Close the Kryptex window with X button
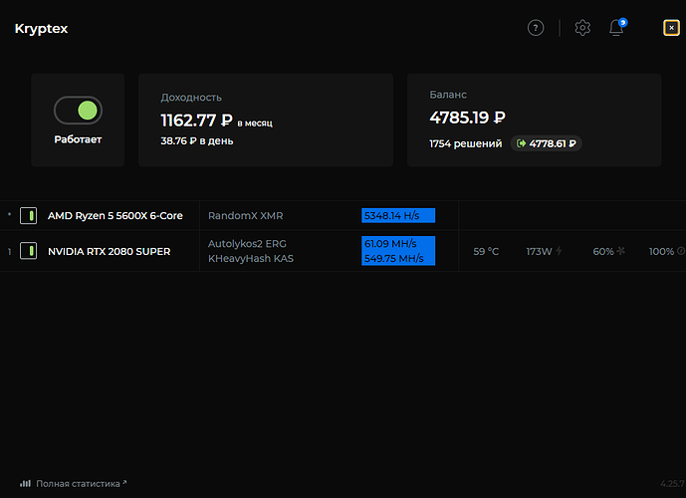The image size is (686, 498). [x=671, y=28]
